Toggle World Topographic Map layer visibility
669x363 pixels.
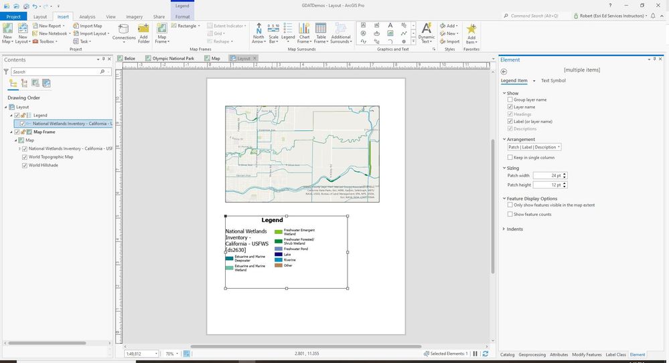tap(25, 157)
